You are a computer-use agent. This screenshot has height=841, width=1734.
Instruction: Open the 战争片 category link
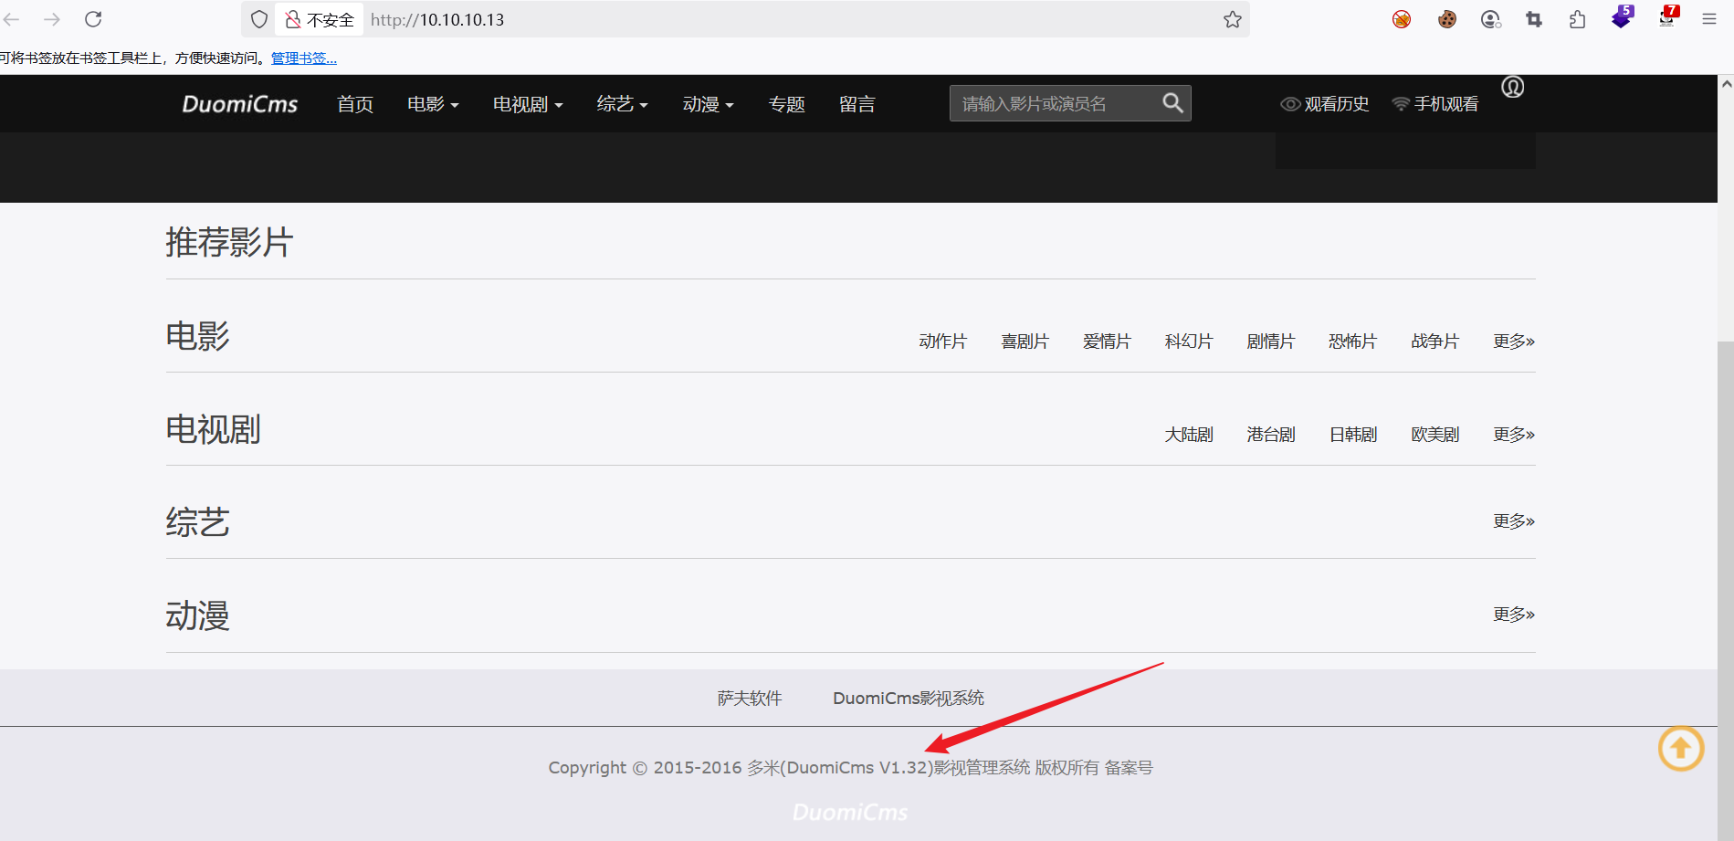tap(1435, 342)
